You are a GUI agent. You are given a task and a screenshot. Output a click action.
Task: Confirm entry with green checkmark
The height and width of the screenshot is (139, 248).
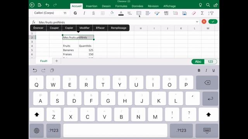click(213, 22)
